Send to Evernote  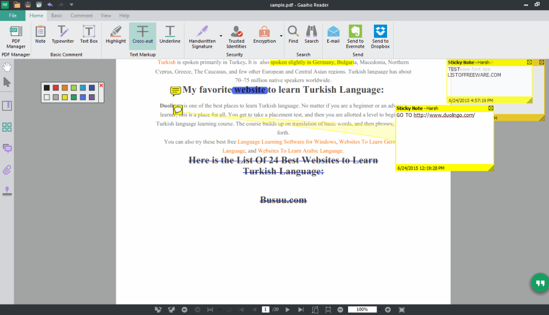click(x=355, y=37)
